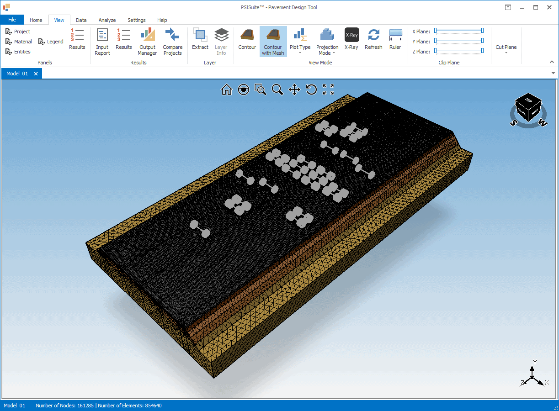Open the Analyze ribbon tab
This screenshot has height=411, width=559.
(x=107, y=20)
